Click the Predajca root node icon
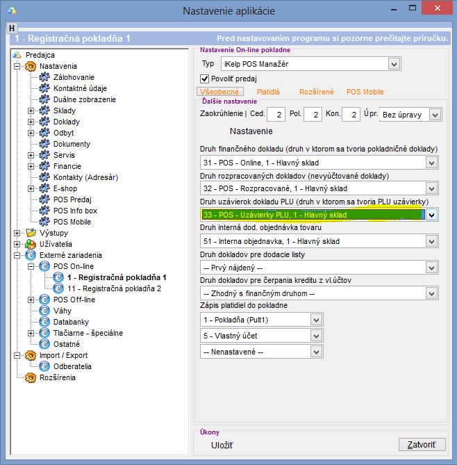This screenshot has height=465, width=457. coord(18,55)
